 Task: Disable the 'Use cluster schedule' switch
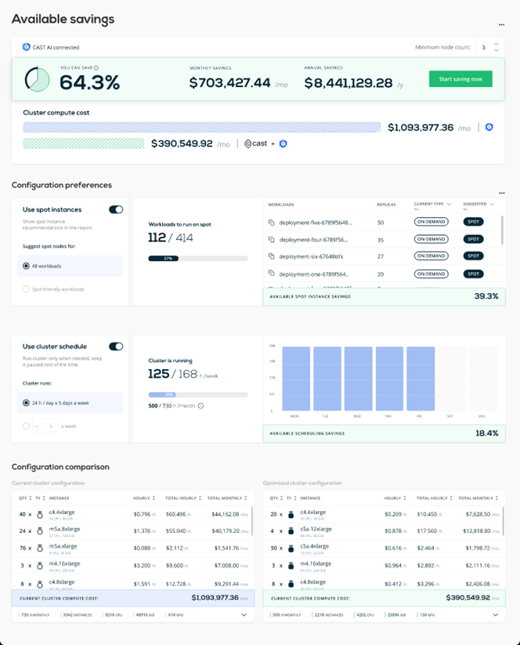(x=116, y=346)
